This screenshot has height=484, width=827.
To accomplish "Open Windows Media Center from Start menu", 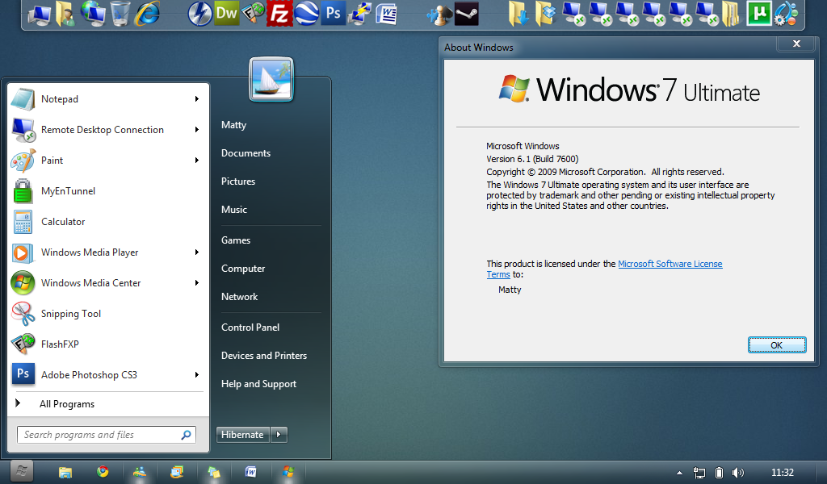I will click(x=108, y=283).
